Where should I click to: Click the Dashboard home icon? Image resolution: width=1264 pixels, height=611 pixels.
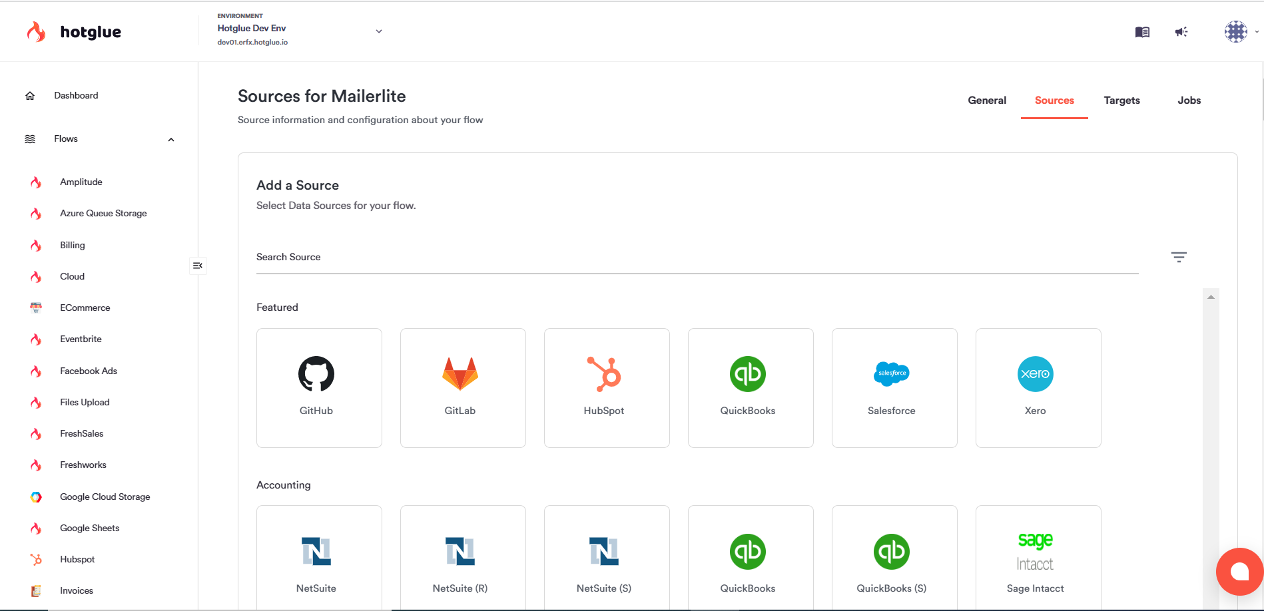(x=30, y=96)
